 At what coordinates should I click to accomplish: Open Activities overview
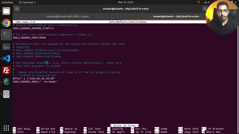tap(7, 3)
